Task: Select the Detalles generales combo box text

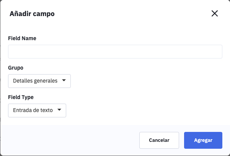Action: point(35,81)
